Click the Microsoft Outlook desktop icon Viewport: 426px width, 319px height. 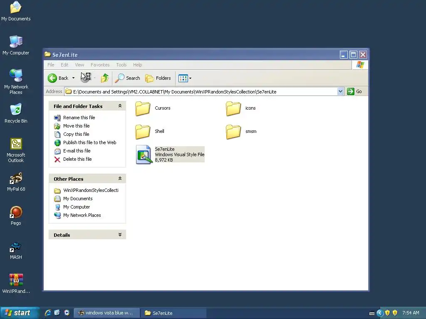point(16,150)
